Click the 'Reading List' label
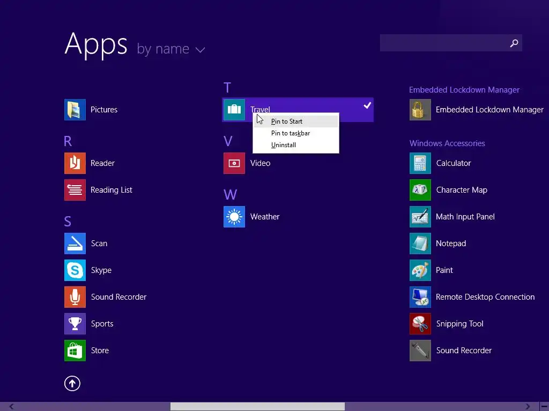This screenshot has height=411, width=549. coord(112,190)
